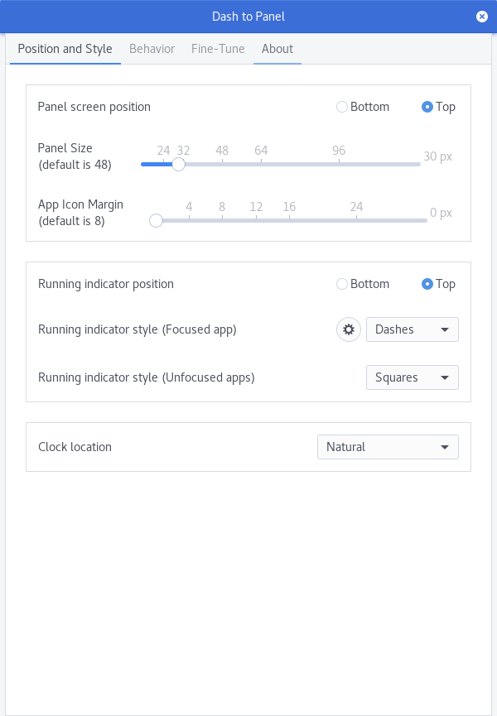Select Top for Running indicator position
This screenshot has width=497, height=716.
(x=438, y=284)
